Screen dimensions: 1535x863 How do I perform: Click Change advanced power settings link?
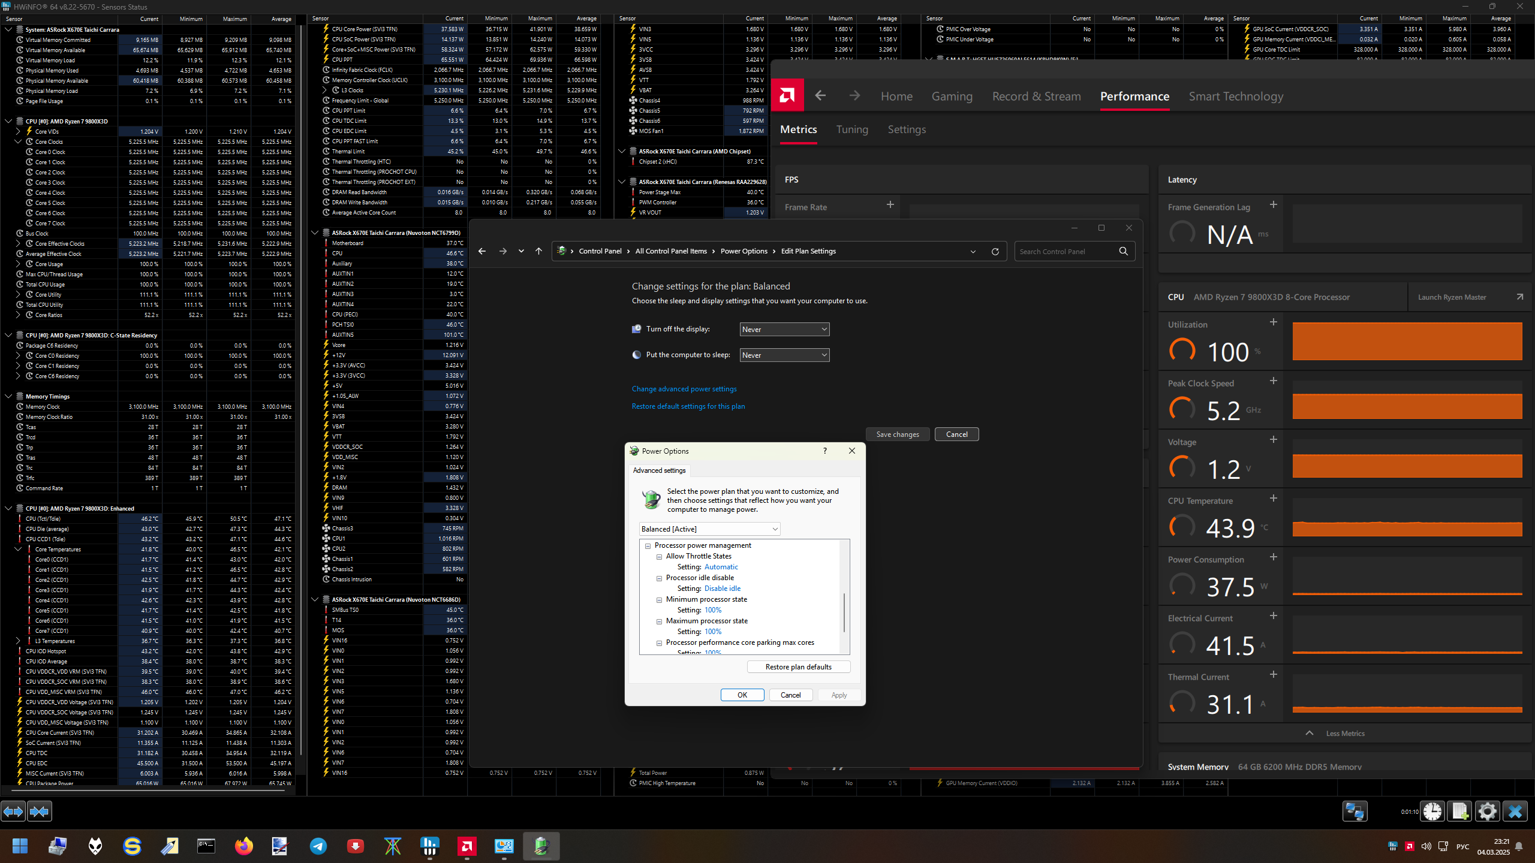[x=684, y=389]
